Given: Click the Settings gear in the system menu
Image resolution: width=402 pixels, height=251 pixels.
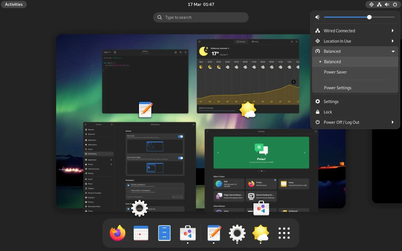Looking at the screenshot, I should click(331, 101).
